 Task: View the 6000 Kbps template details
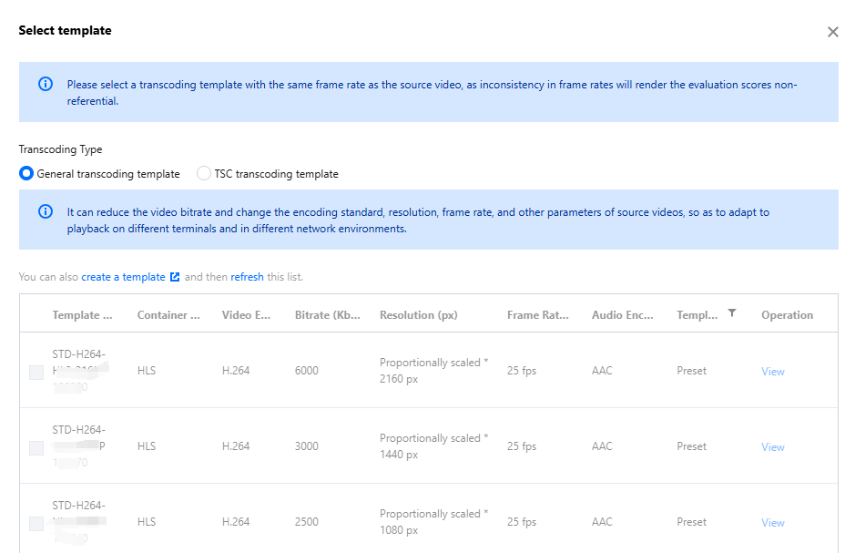pos(773,372)
